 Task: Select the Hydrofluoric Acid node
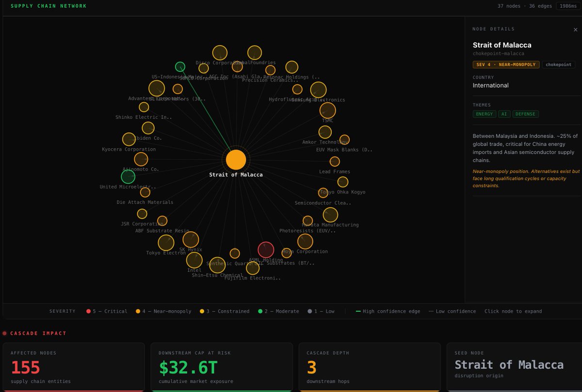pos(297,89)
